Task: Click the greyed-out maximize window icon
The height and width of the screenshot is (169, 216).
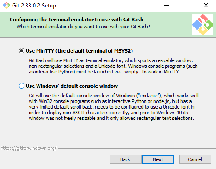Action: [x=186, y=6]
